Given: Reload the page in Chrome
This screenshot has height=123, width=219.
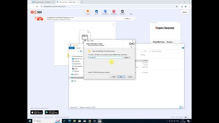Looking at the screenshot, I should pos(37,6).
